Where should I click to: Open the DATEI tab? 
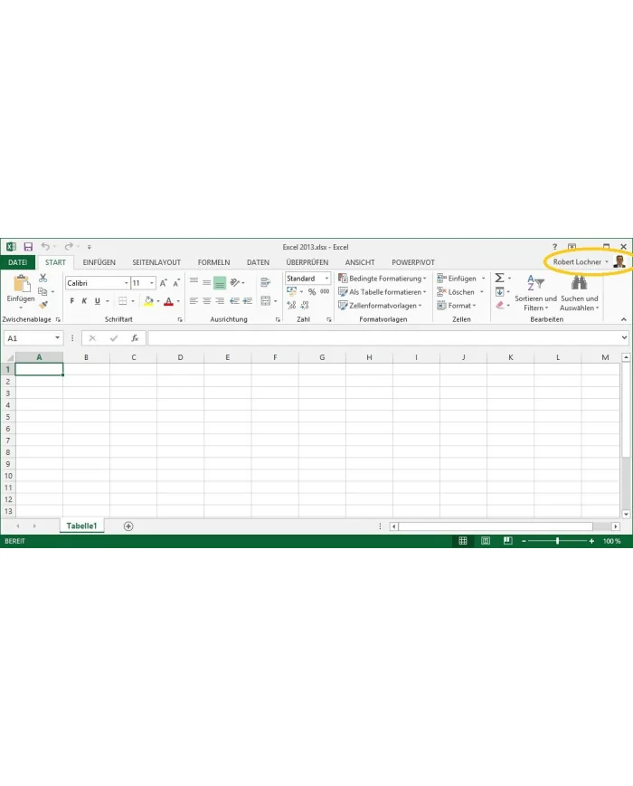point(17,262)
